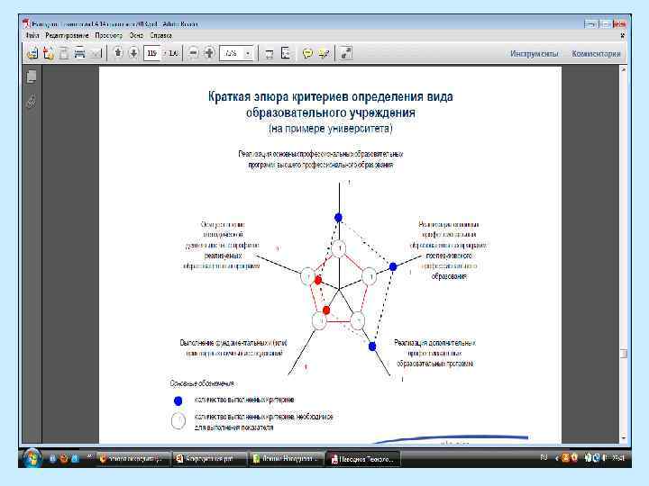Click the vertical scrollbar up arrow
This screenshot has width=649, height=486.
(624, 70)
